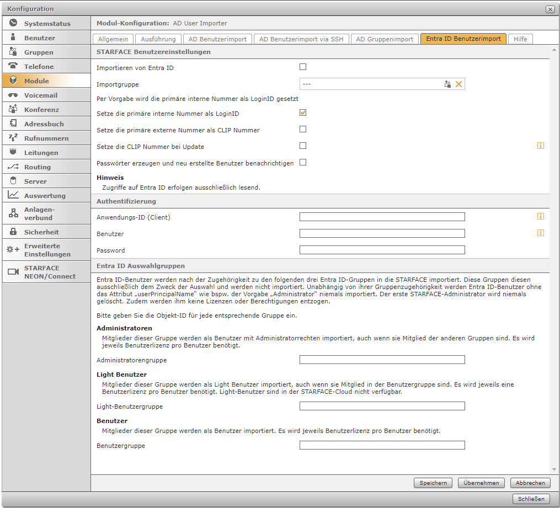The height and width of the screenshot is (508, 560).
Task: Show info icon for Anwendungs-ID (Client)
Action: tap(541, 216)
